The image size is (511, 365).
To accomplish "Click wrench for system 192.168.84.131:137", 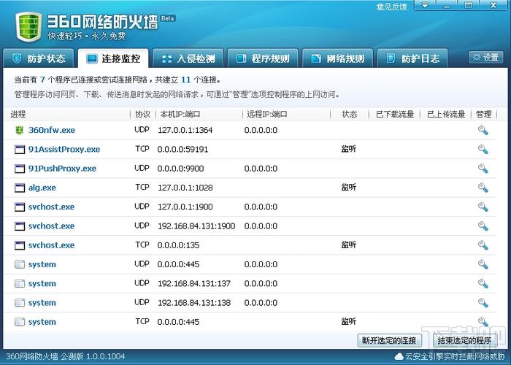I will [483, 283].
